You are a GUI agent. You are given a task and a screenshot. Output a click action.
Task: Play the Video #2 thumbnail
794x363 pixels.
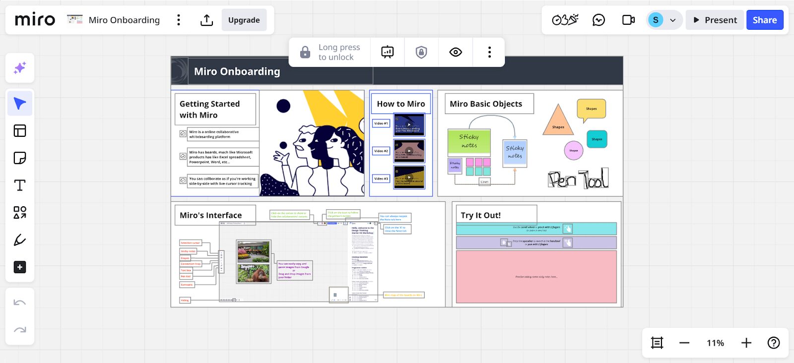click(x=409, y=151)
